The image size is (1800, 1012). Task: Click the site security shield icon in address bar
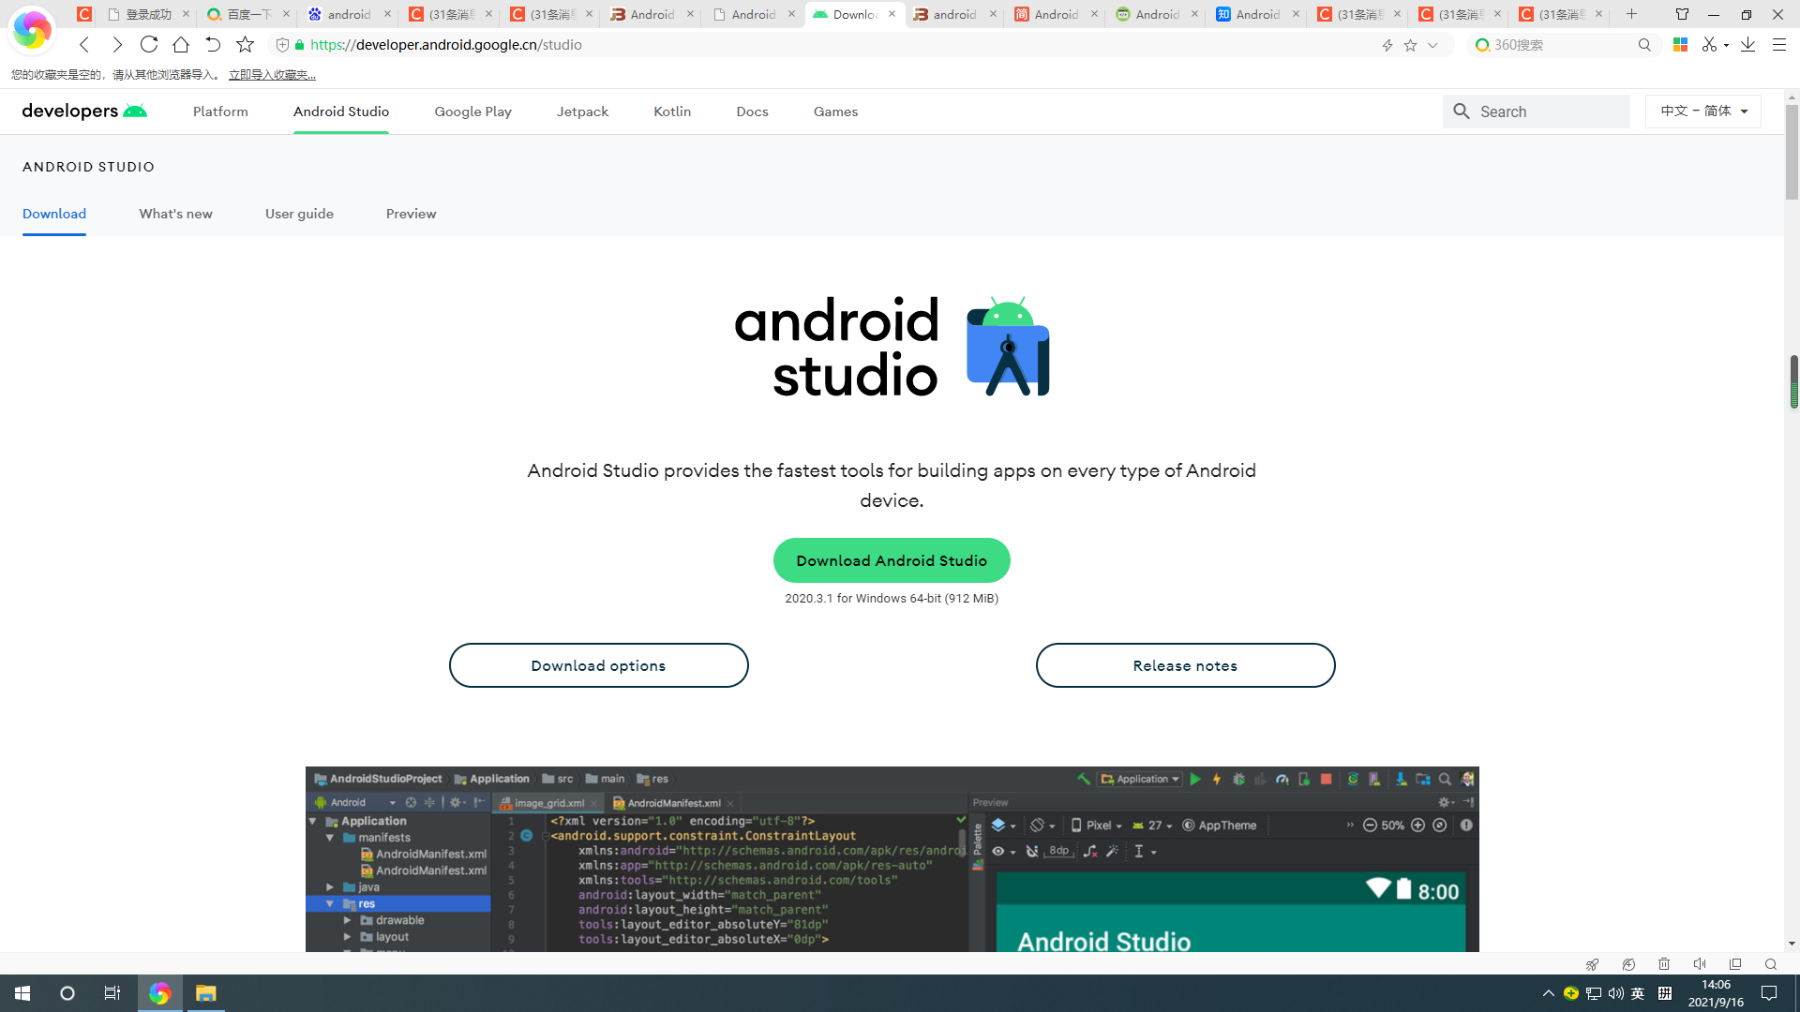tap(283, 45)
